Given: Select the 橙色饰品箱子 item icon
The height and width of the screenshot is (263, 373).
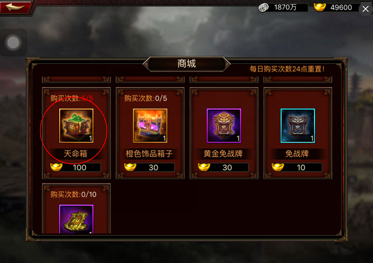Looking at the screenshot, I should point(150,126).
